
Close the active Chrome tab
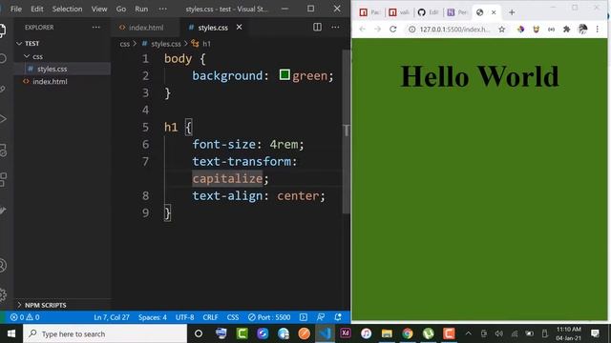(x=494, y=12)
